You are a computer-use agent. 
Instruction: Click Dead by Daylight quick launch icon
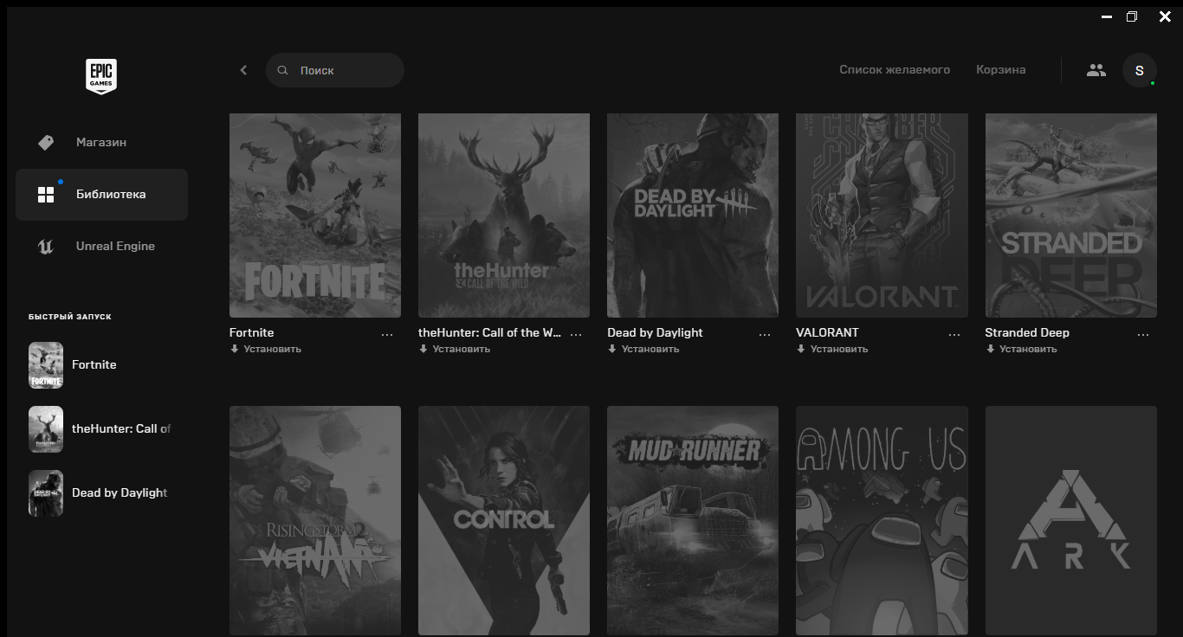(46, 493)
